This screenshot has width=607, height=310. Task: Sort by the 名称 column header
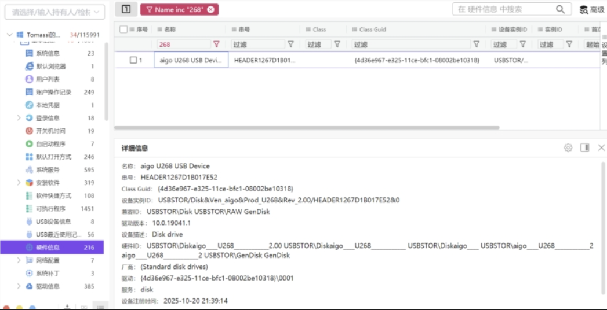click(170, 29)
